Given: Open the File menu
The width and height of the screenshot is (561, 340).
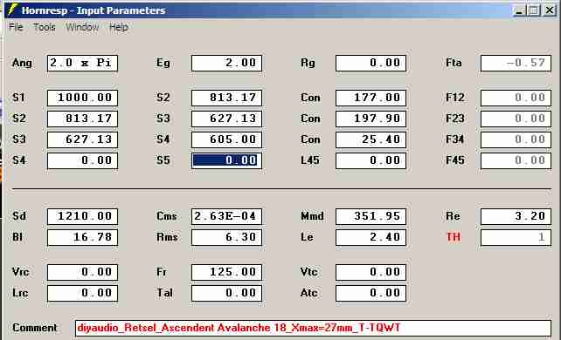Looking at the screenshot, I should [x=16, y=27].
